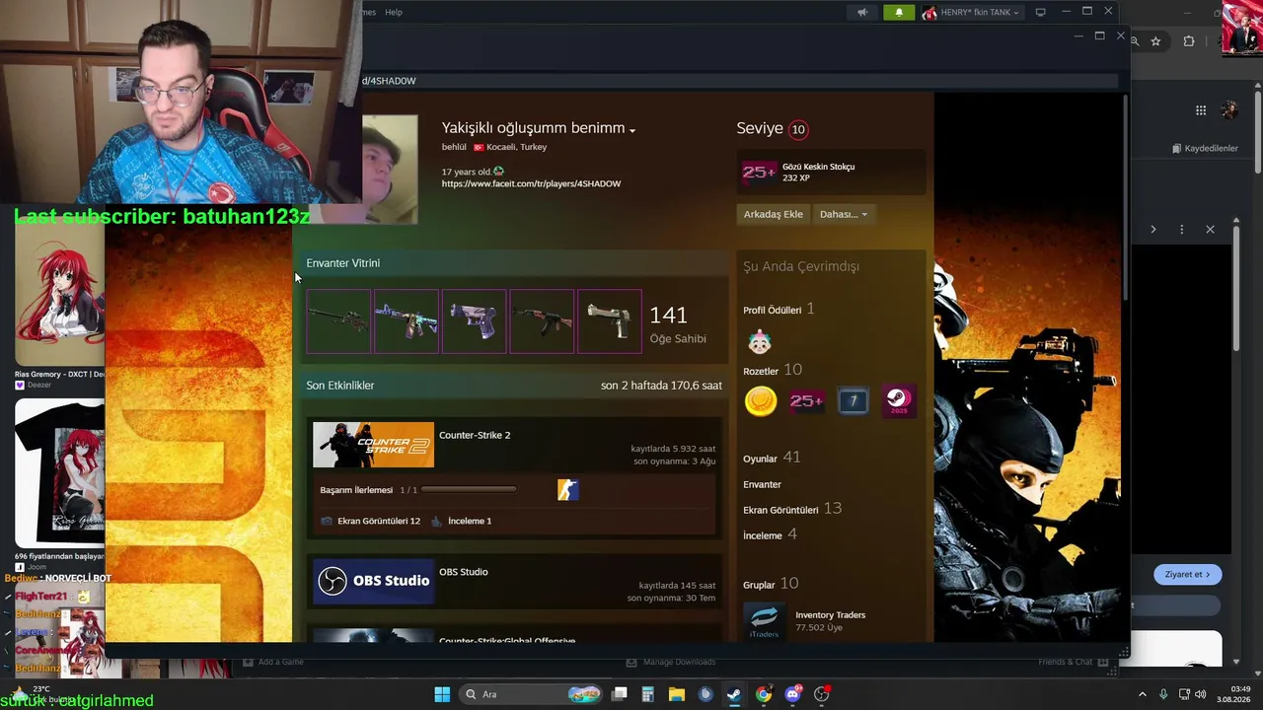Click the Chrome bookmark star icon
This screenshot has height=710, width=1263.
(x=1155, y=41)
